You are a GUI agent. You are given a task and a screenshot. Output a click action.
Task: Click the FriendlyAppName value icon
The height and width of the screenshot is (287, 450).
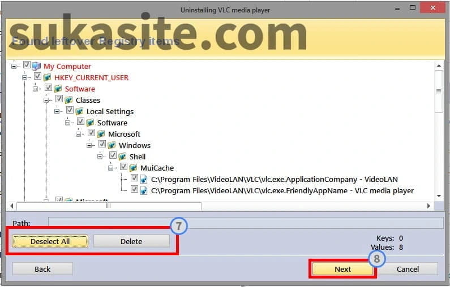click(144, 191)
